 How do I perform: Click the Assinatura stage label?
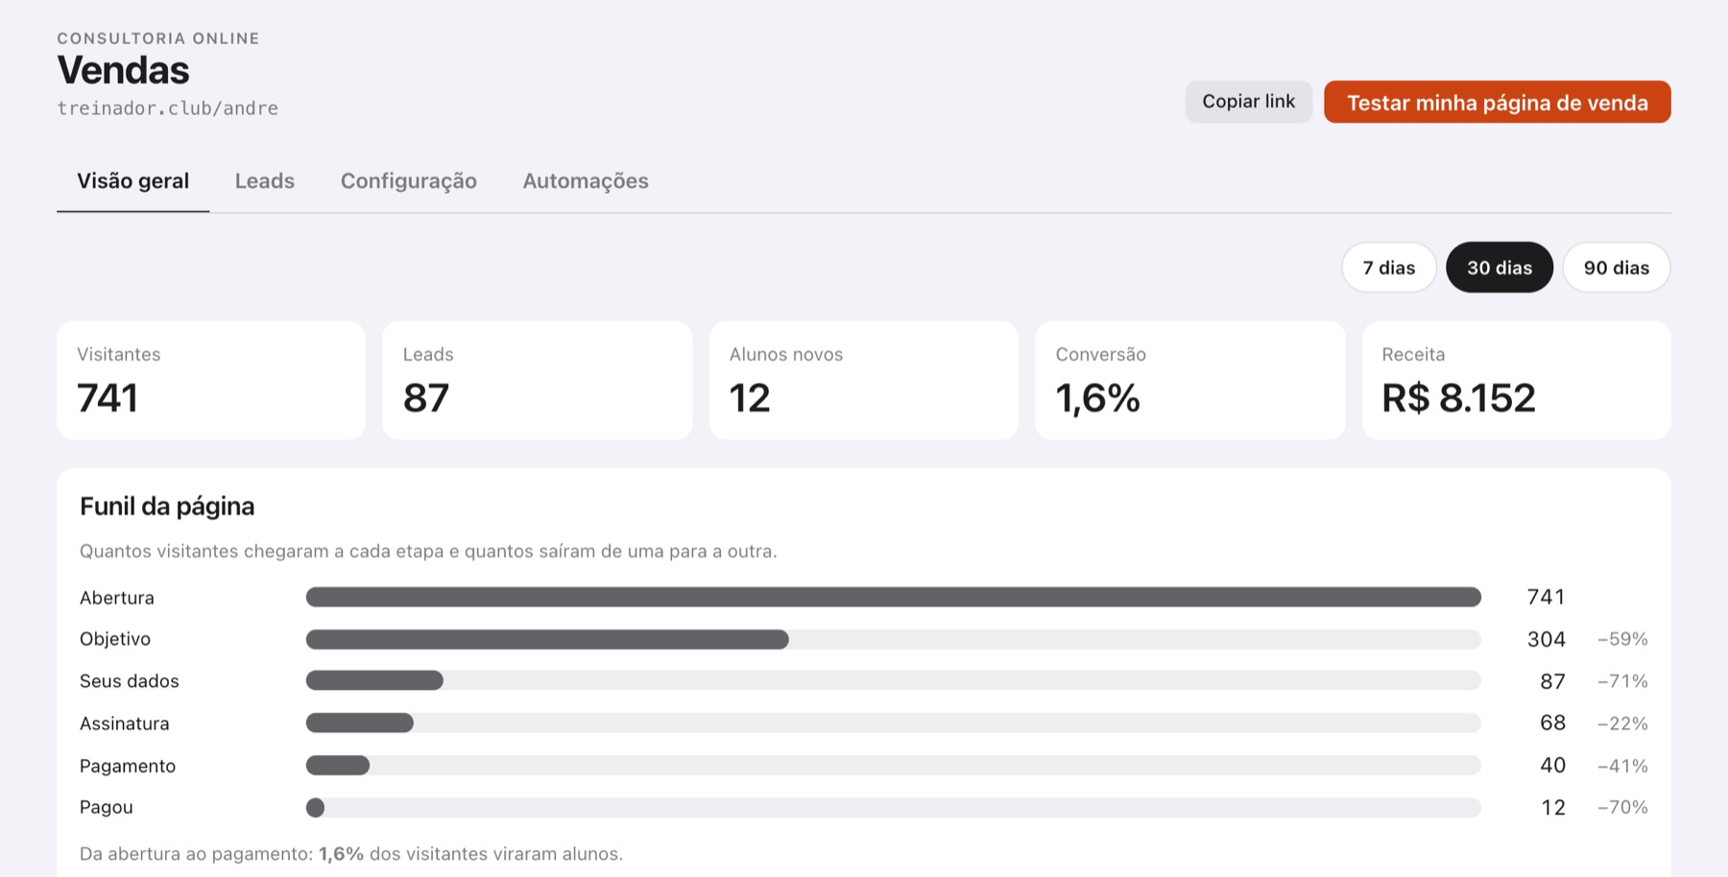point(125,723)
